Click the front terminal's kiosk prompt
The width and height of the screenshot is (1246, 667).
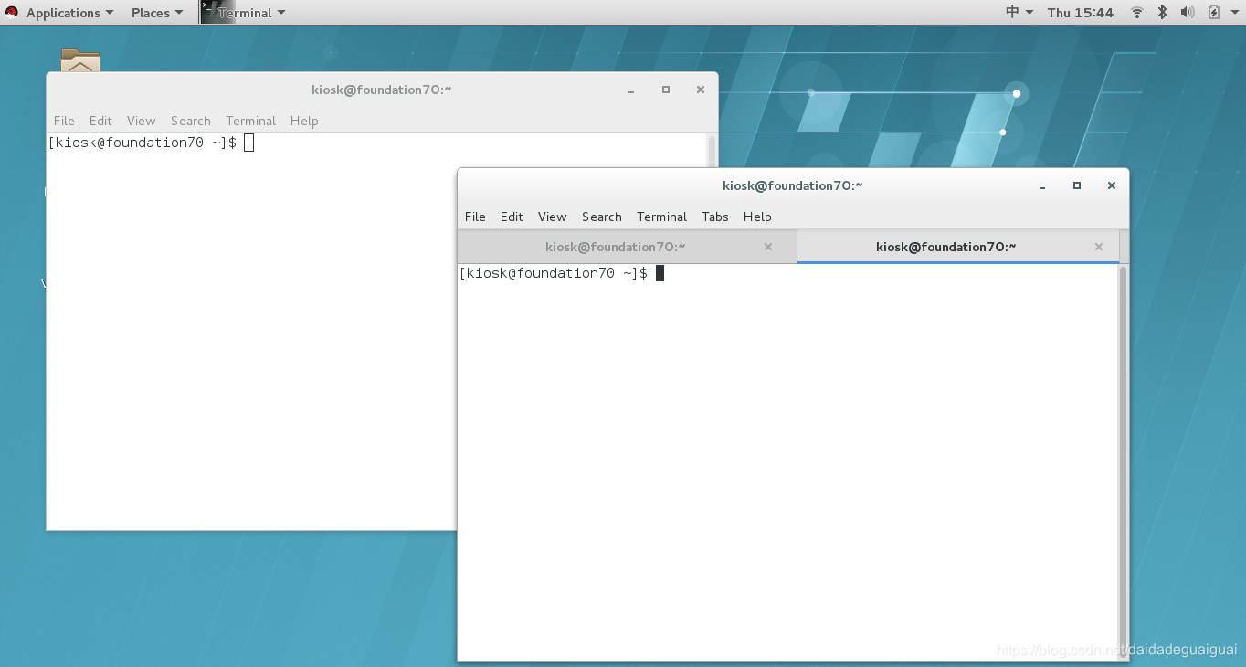point(553,273)
